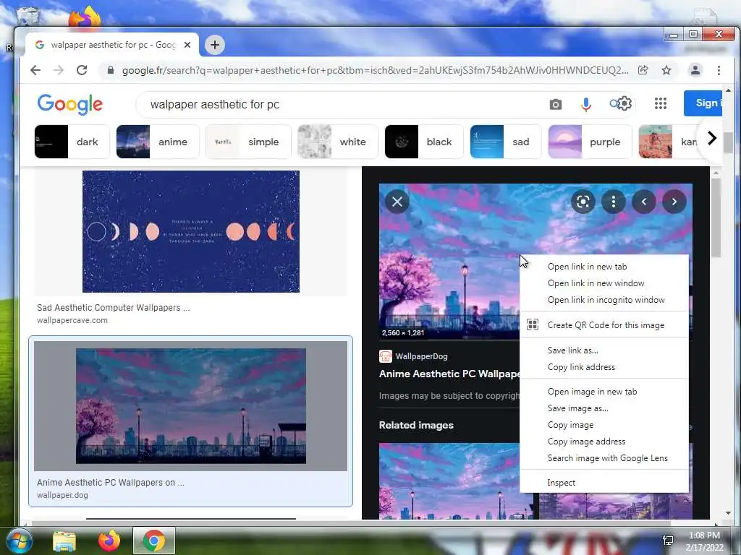The width and height of the screenshot is (741, 555).
Task: Go to previous image in preview
Action: (x=643, y=202)
